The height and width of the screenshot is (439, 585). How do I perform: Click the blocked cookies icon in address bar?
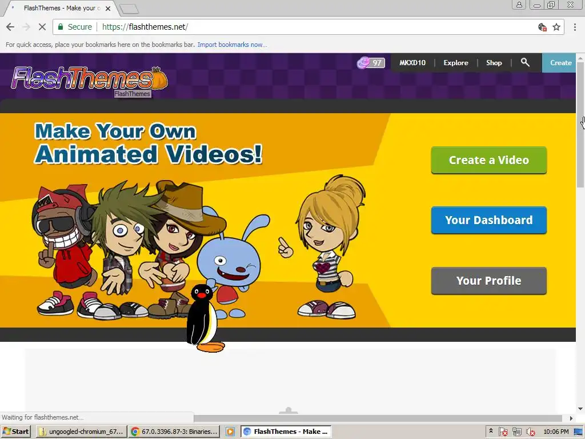click(543, 27)
